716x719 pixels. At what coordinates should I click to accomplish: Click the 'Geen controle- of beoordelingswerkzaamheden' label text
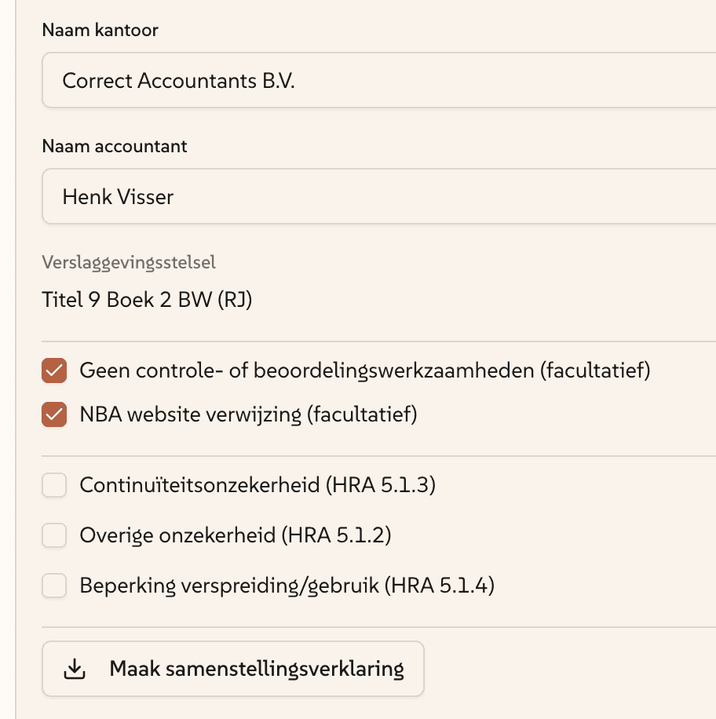tap(365, 370)
